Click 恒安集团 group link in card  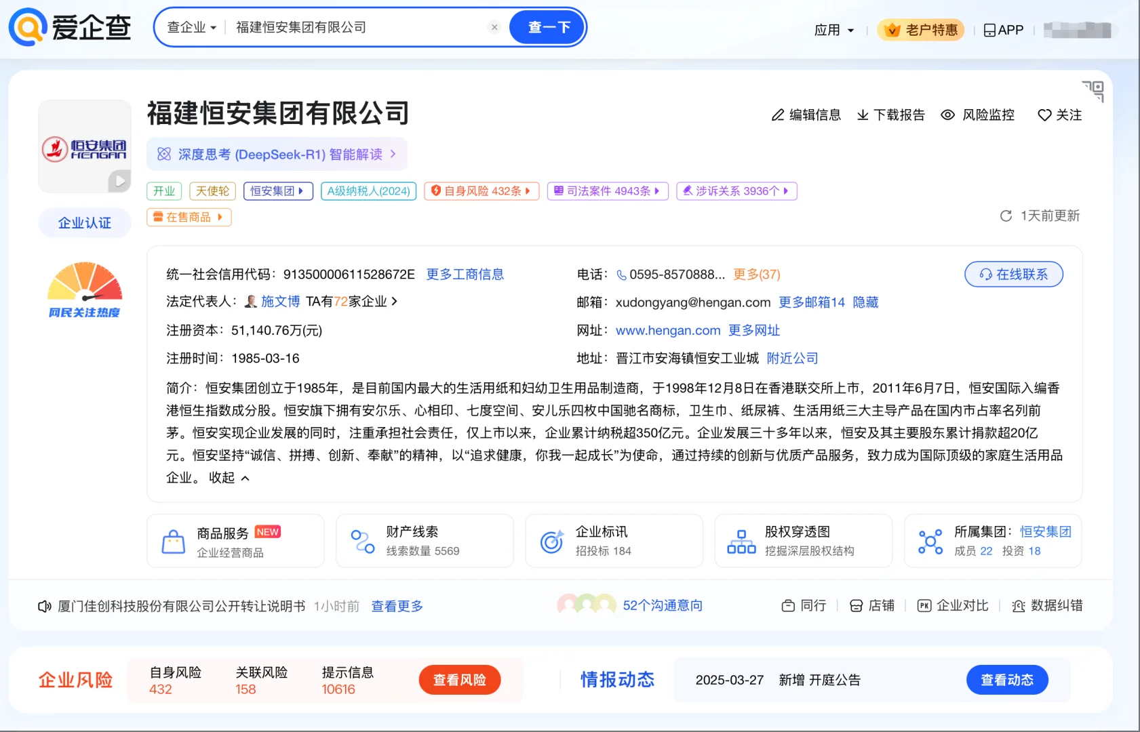click(x=1046, y=532)
